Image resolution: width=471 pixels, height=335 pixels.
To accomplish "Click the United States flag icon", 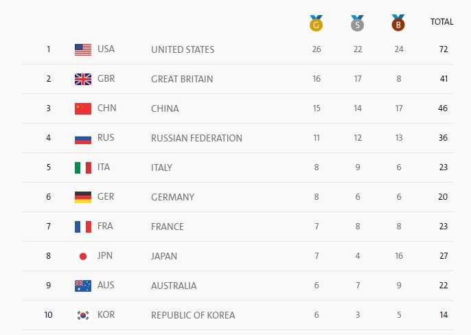I will [x=83, y=49].
